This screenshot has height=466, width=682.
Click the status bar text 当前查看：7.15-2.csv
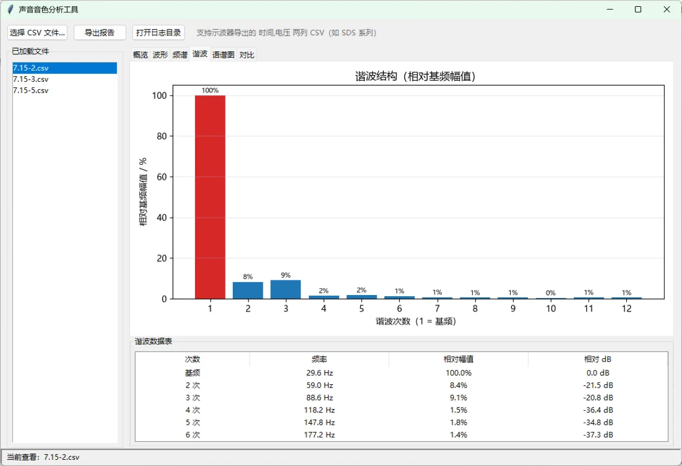click(43, 457)
